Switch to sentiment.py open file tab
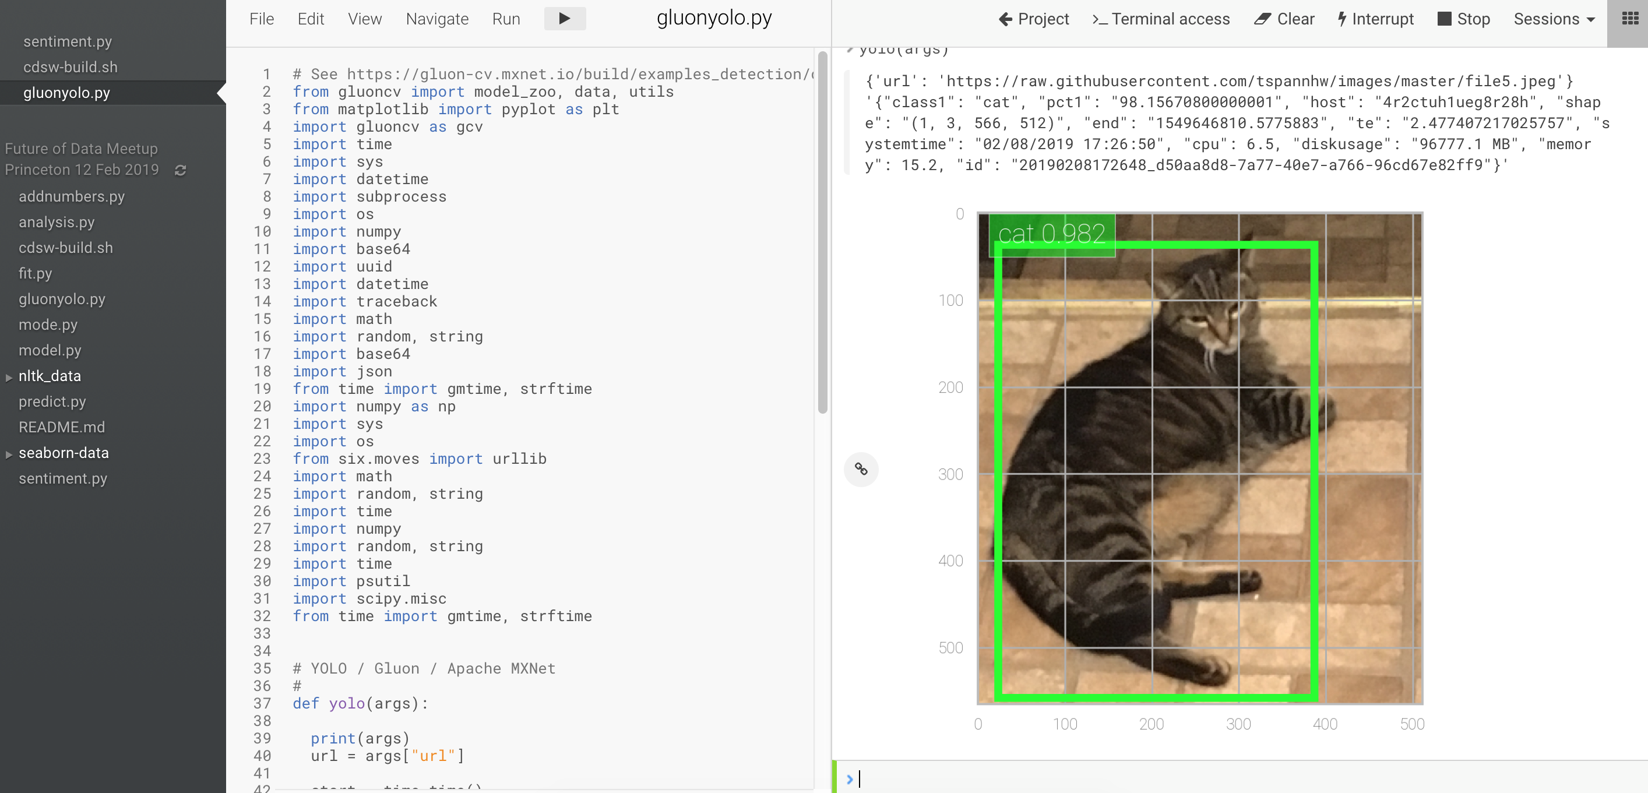This screenshot has width=1648, height=793. click(x=67, y=41)
